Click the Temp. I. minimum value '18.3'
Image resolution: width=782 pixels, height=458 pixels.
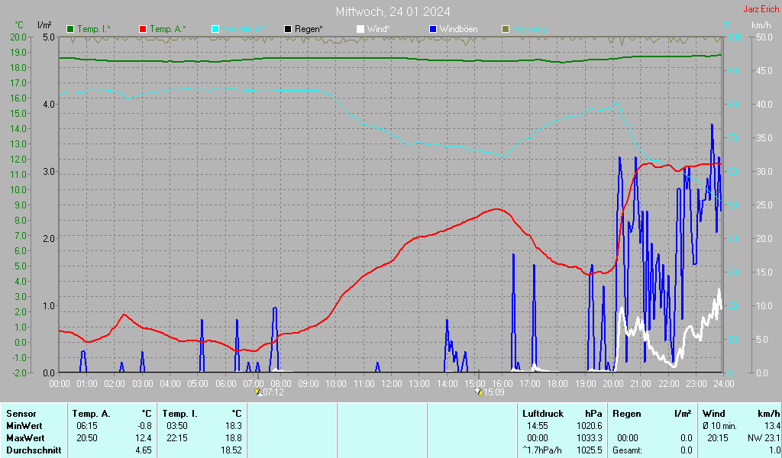point(234,426)
